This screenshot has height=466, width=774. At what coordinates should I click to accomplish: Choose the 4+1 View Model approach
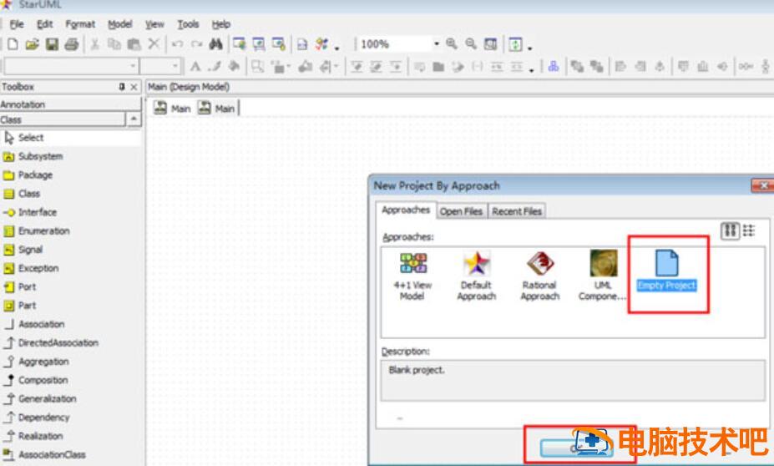(x=412, y=276)
